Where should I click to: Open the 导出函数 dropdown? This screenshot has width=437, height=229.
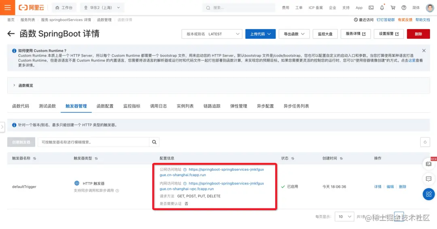point(294,34)
